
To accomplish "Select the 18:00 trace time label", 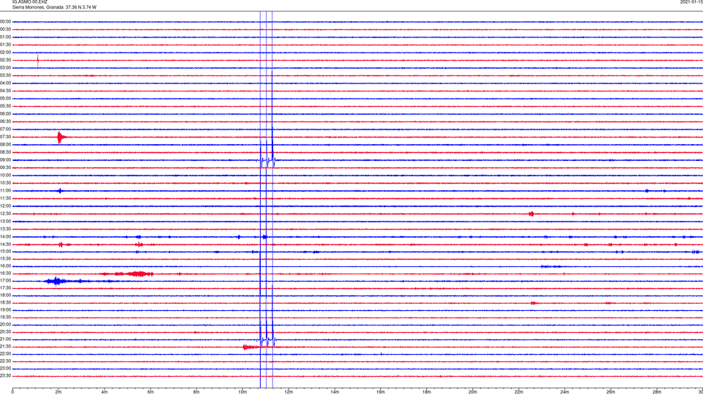I will (5, 296).
